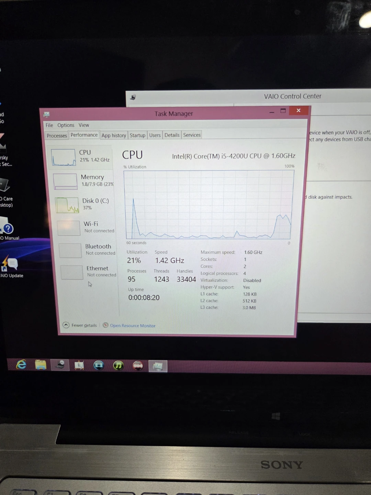This screenshot has height=495, width=371.
Task: Switch to VAIO Control Center taskbar icon
Action: point(60,365)
